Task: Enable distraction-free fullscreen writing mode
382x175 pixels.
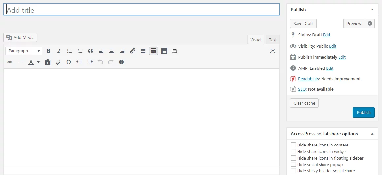Action: tap(272, 51)
